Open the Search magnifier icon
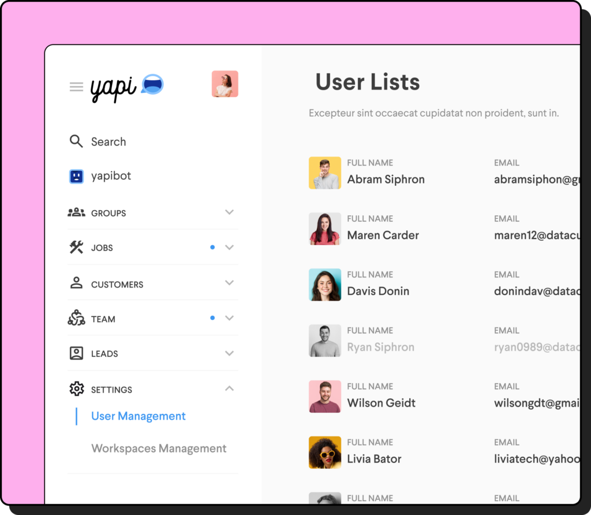 (76, 141)
